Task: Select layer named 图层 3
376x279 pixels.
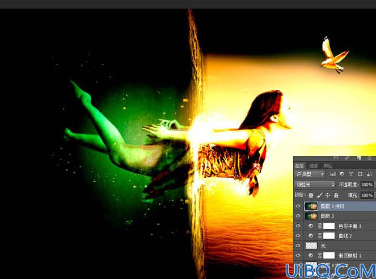Action: pyautogui.click(x=327, y=216)
